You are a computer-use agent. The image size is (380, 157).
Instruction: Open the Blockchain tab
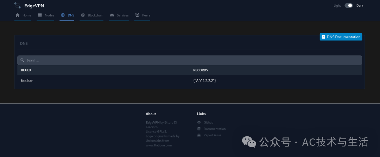[95, 15]
